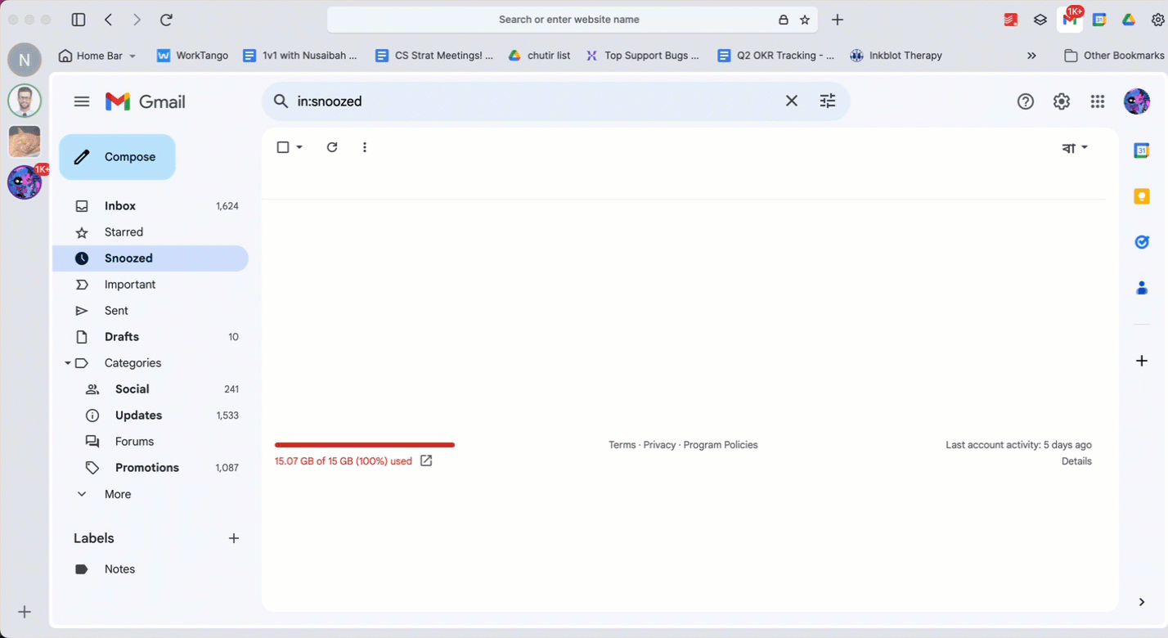Show more bookmarks chevron
Screen dimensions: 1168x638
pos(1031,56)
